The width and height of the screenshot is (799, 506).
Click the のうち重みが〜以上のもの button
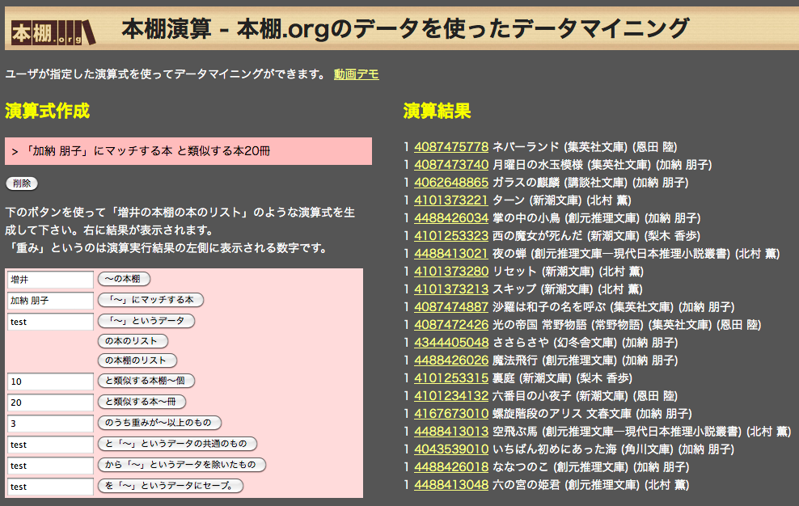click(x=159, y=423)
